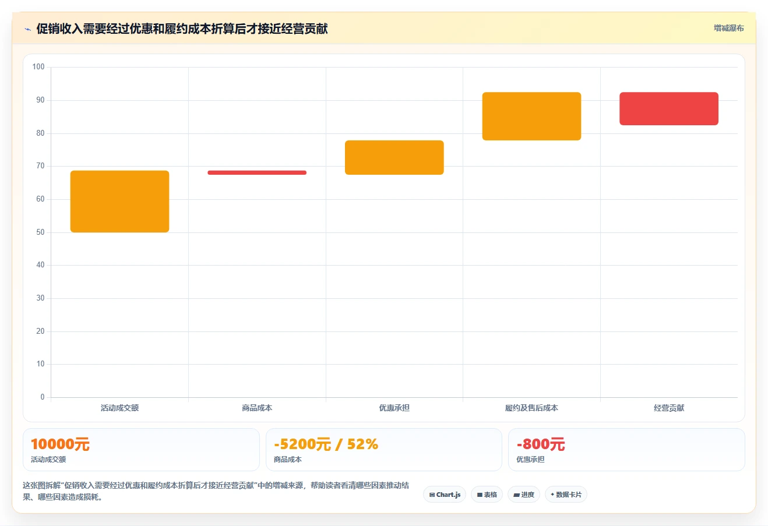This screenshot has height=526, width=768.
Task: Select the 表格 chip
Action: point(487,495)
